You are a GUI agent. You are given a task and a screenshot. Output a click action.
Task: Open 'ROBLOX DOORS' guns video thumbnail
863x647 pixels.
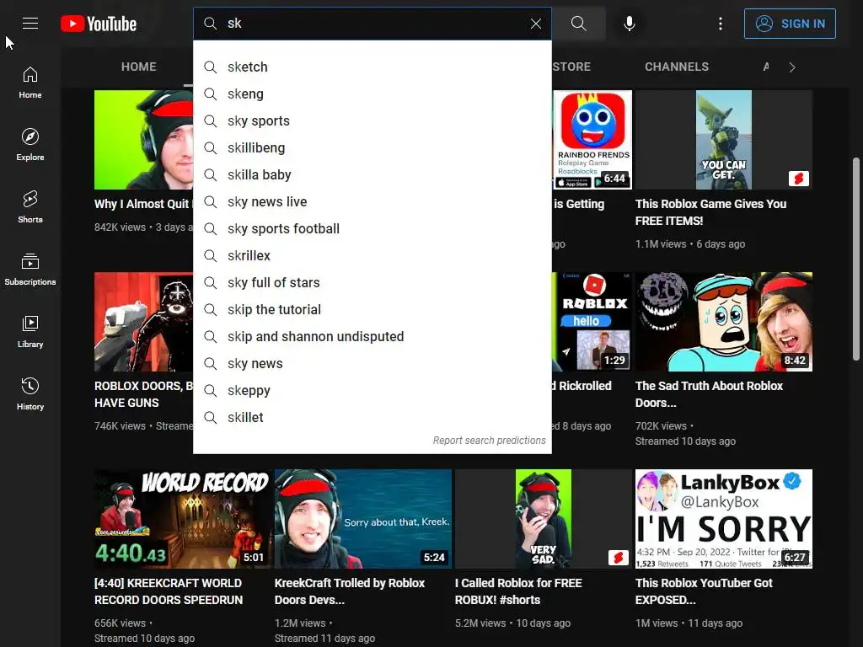point(143,322)
